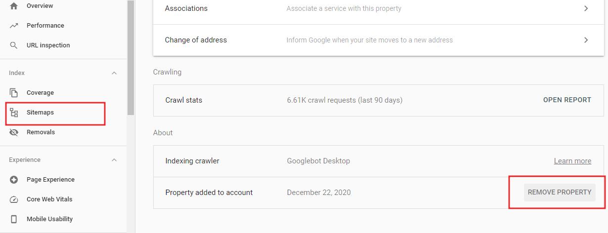Click the Performance trend icon
608x233 pixels.
(14, 26)
